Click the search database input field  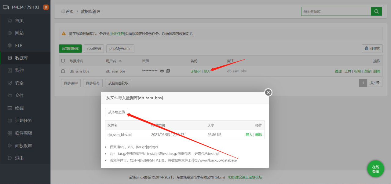[336, 11]
